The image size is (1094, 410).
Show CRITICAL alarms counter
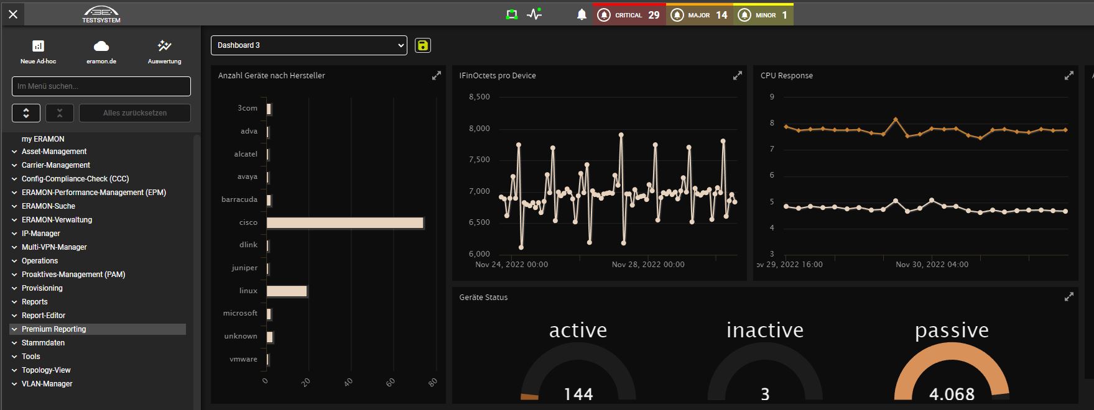[629, 15]
